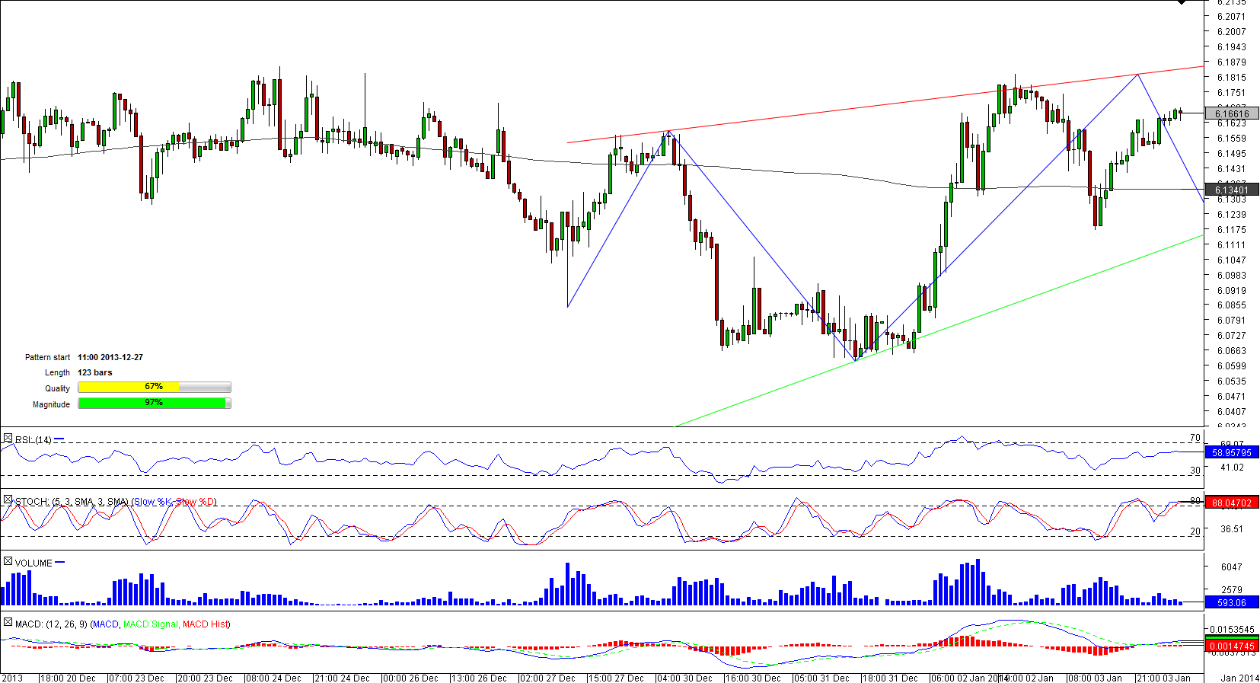Click the 'Quality' label

(x=57, y=388)
